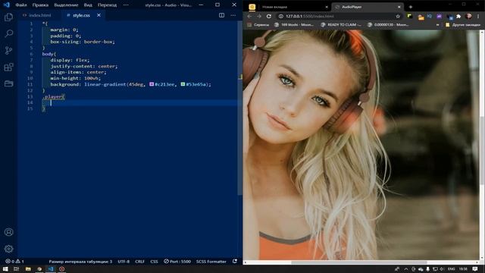Viewport: 485px width, 273px height.
Task: Open the Другие закладки folder
Action: coord(463,25)
